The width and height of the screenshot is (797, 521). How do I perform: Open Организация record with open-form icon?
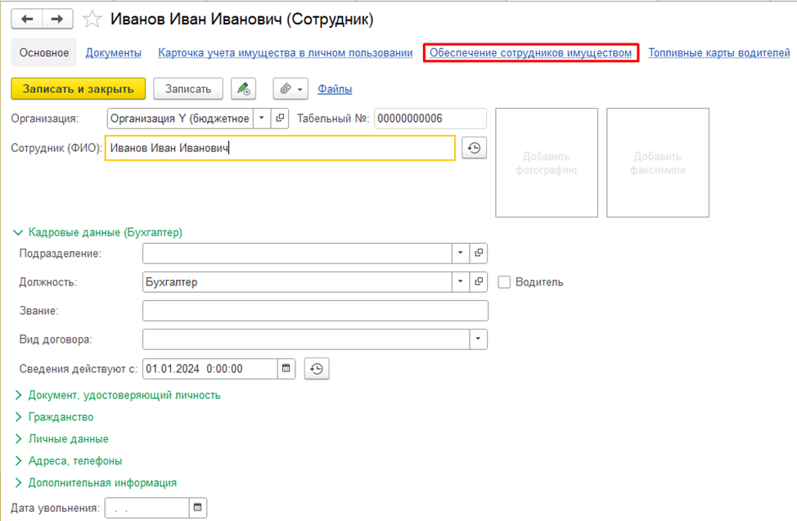coord(280,119)
